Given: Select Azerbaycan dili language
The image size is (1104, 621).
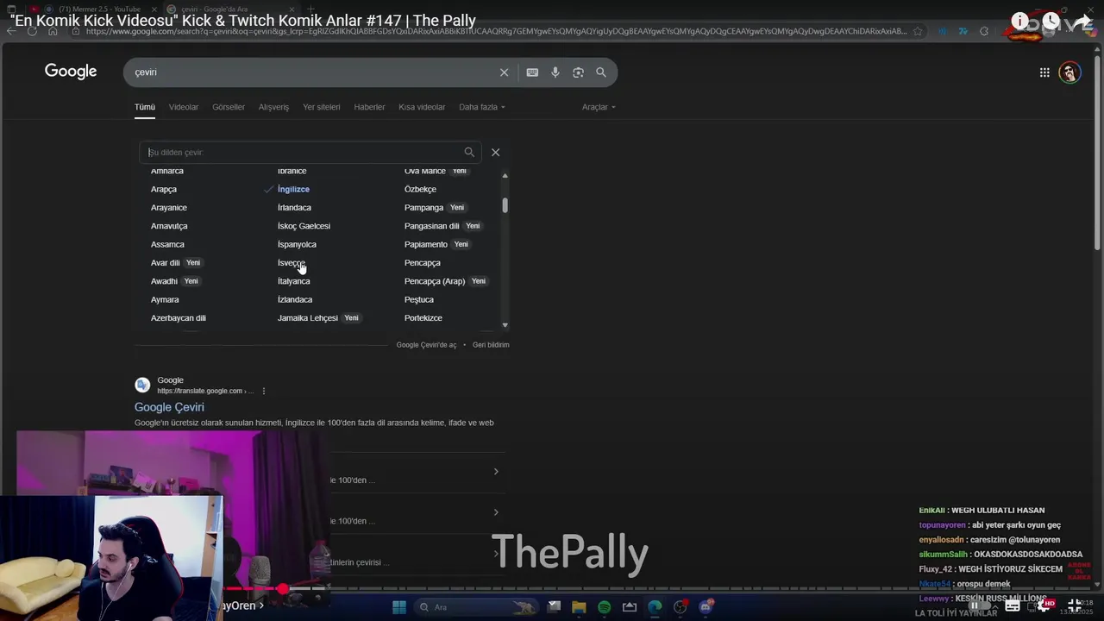Looking at the screenshot, I should pos(179,318).
